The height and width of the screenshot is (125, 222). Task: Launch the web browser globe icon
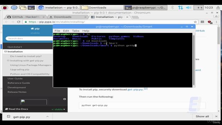[14, 8]
